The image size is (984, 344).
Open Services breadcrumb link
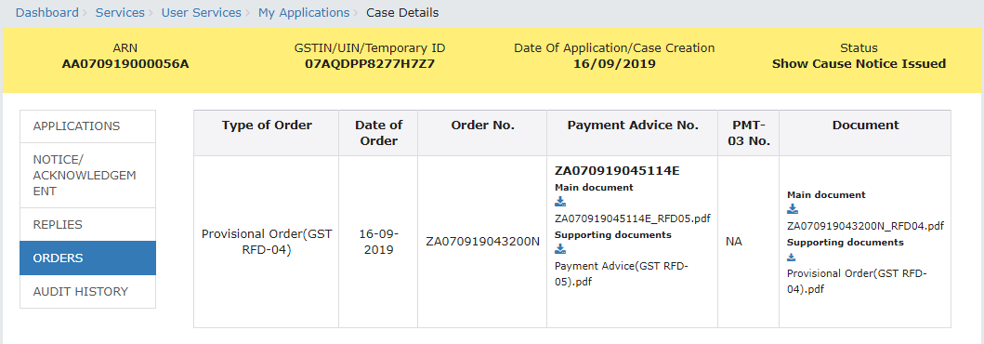coord(120,13)
